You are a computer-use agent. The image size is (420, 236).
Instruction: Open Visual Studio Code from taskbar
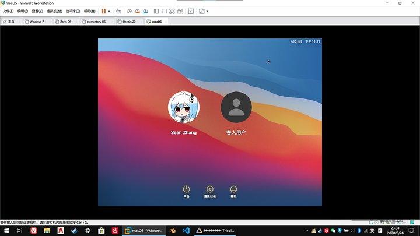click(x=186, y=230)
